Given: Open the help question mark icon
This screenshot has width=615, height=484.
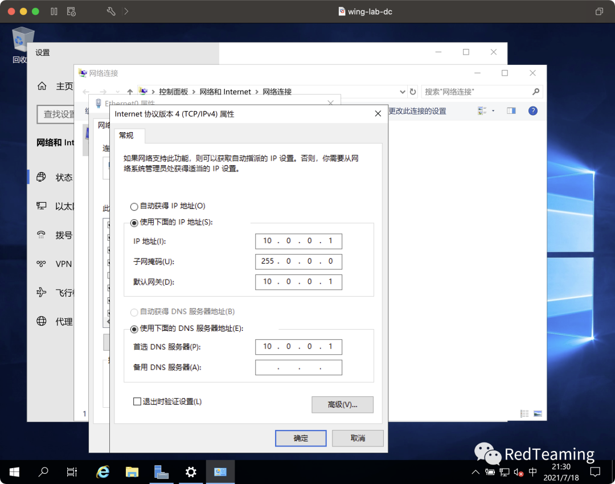Looking at the screenshot, I should pyautogui.click(x=532, y=111).
